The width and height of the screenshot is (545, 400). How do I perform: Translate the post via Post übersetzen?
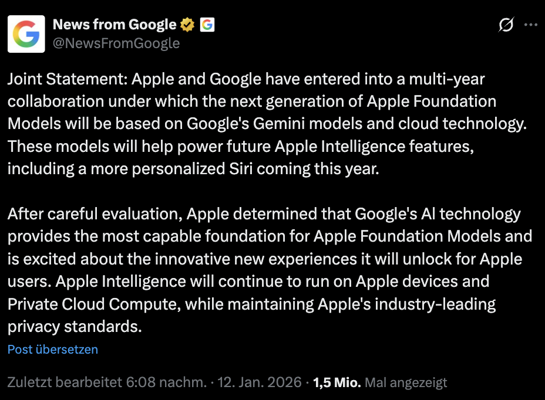pyautogui.click(x=52, y=349)
